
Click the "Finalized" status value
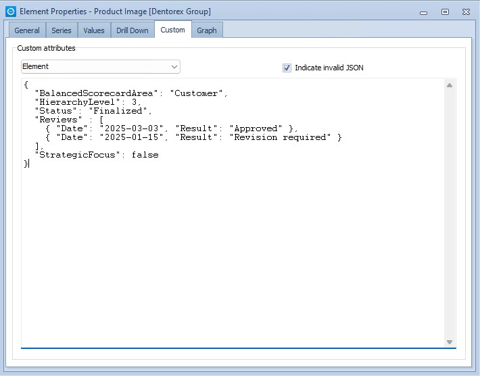[x=118, y=111]
